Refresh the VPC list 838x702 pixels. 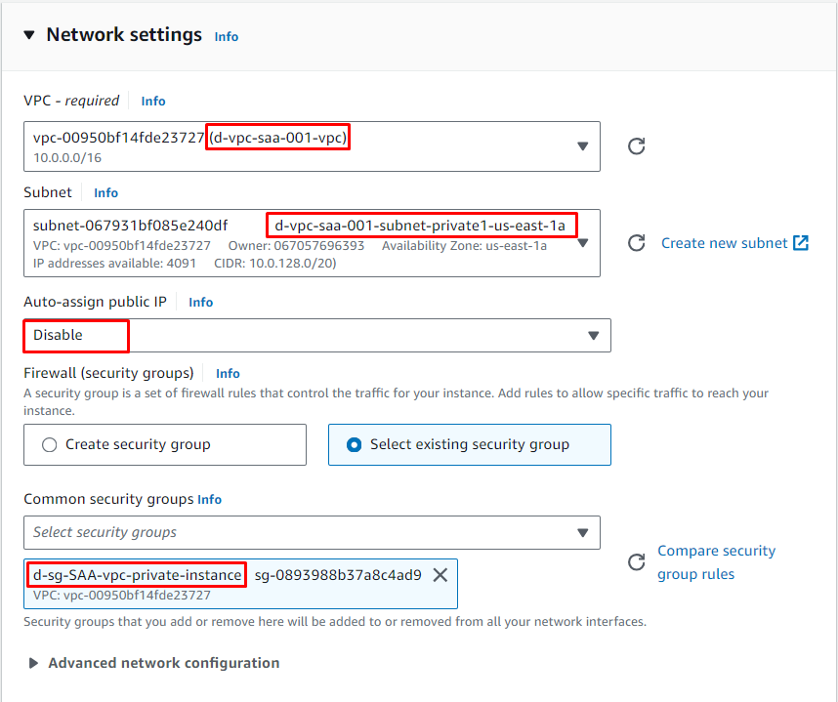click(x=636, y=146)
